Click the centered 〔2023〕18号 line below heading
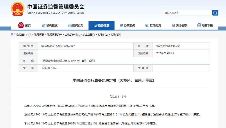 (x=118, y=97)
